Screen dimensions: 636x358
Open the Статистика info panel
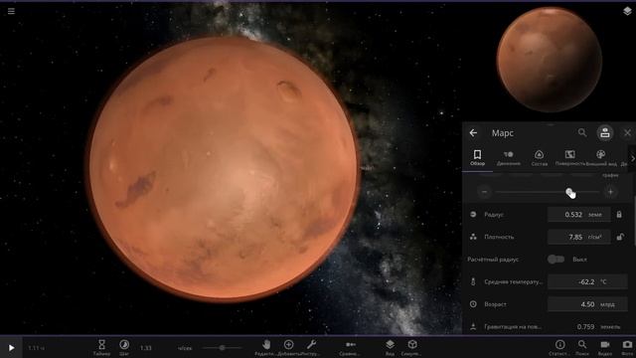tap(559, 347)
